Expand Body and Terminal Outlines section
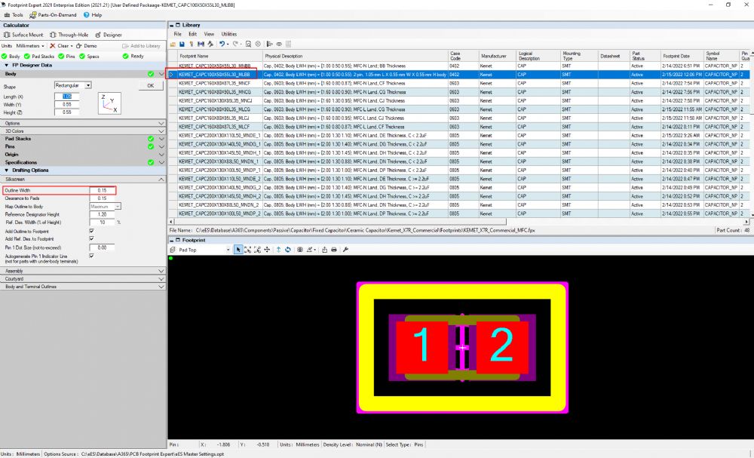The image size is (754, 458). [161, 286]
